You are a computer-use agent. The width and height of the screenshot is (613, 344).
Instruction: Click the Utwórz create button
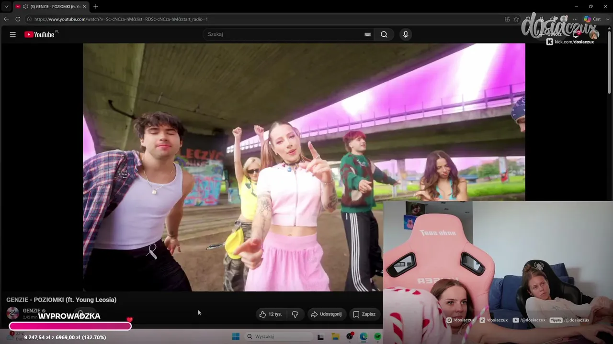click(x=551, y=34)
